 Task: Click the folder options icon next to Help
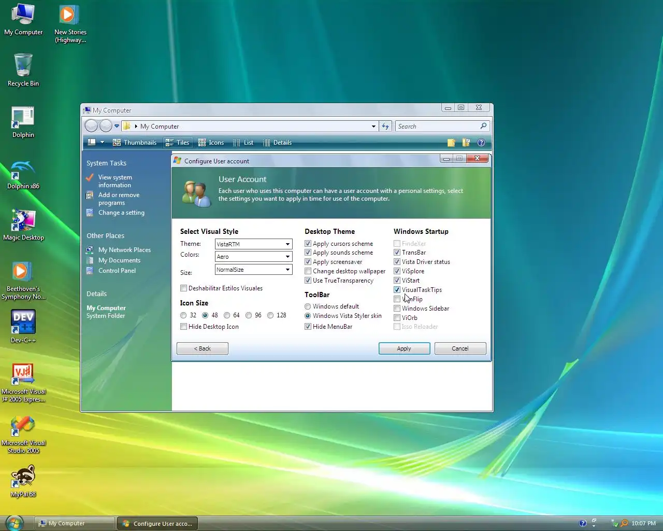coord(466,143)
